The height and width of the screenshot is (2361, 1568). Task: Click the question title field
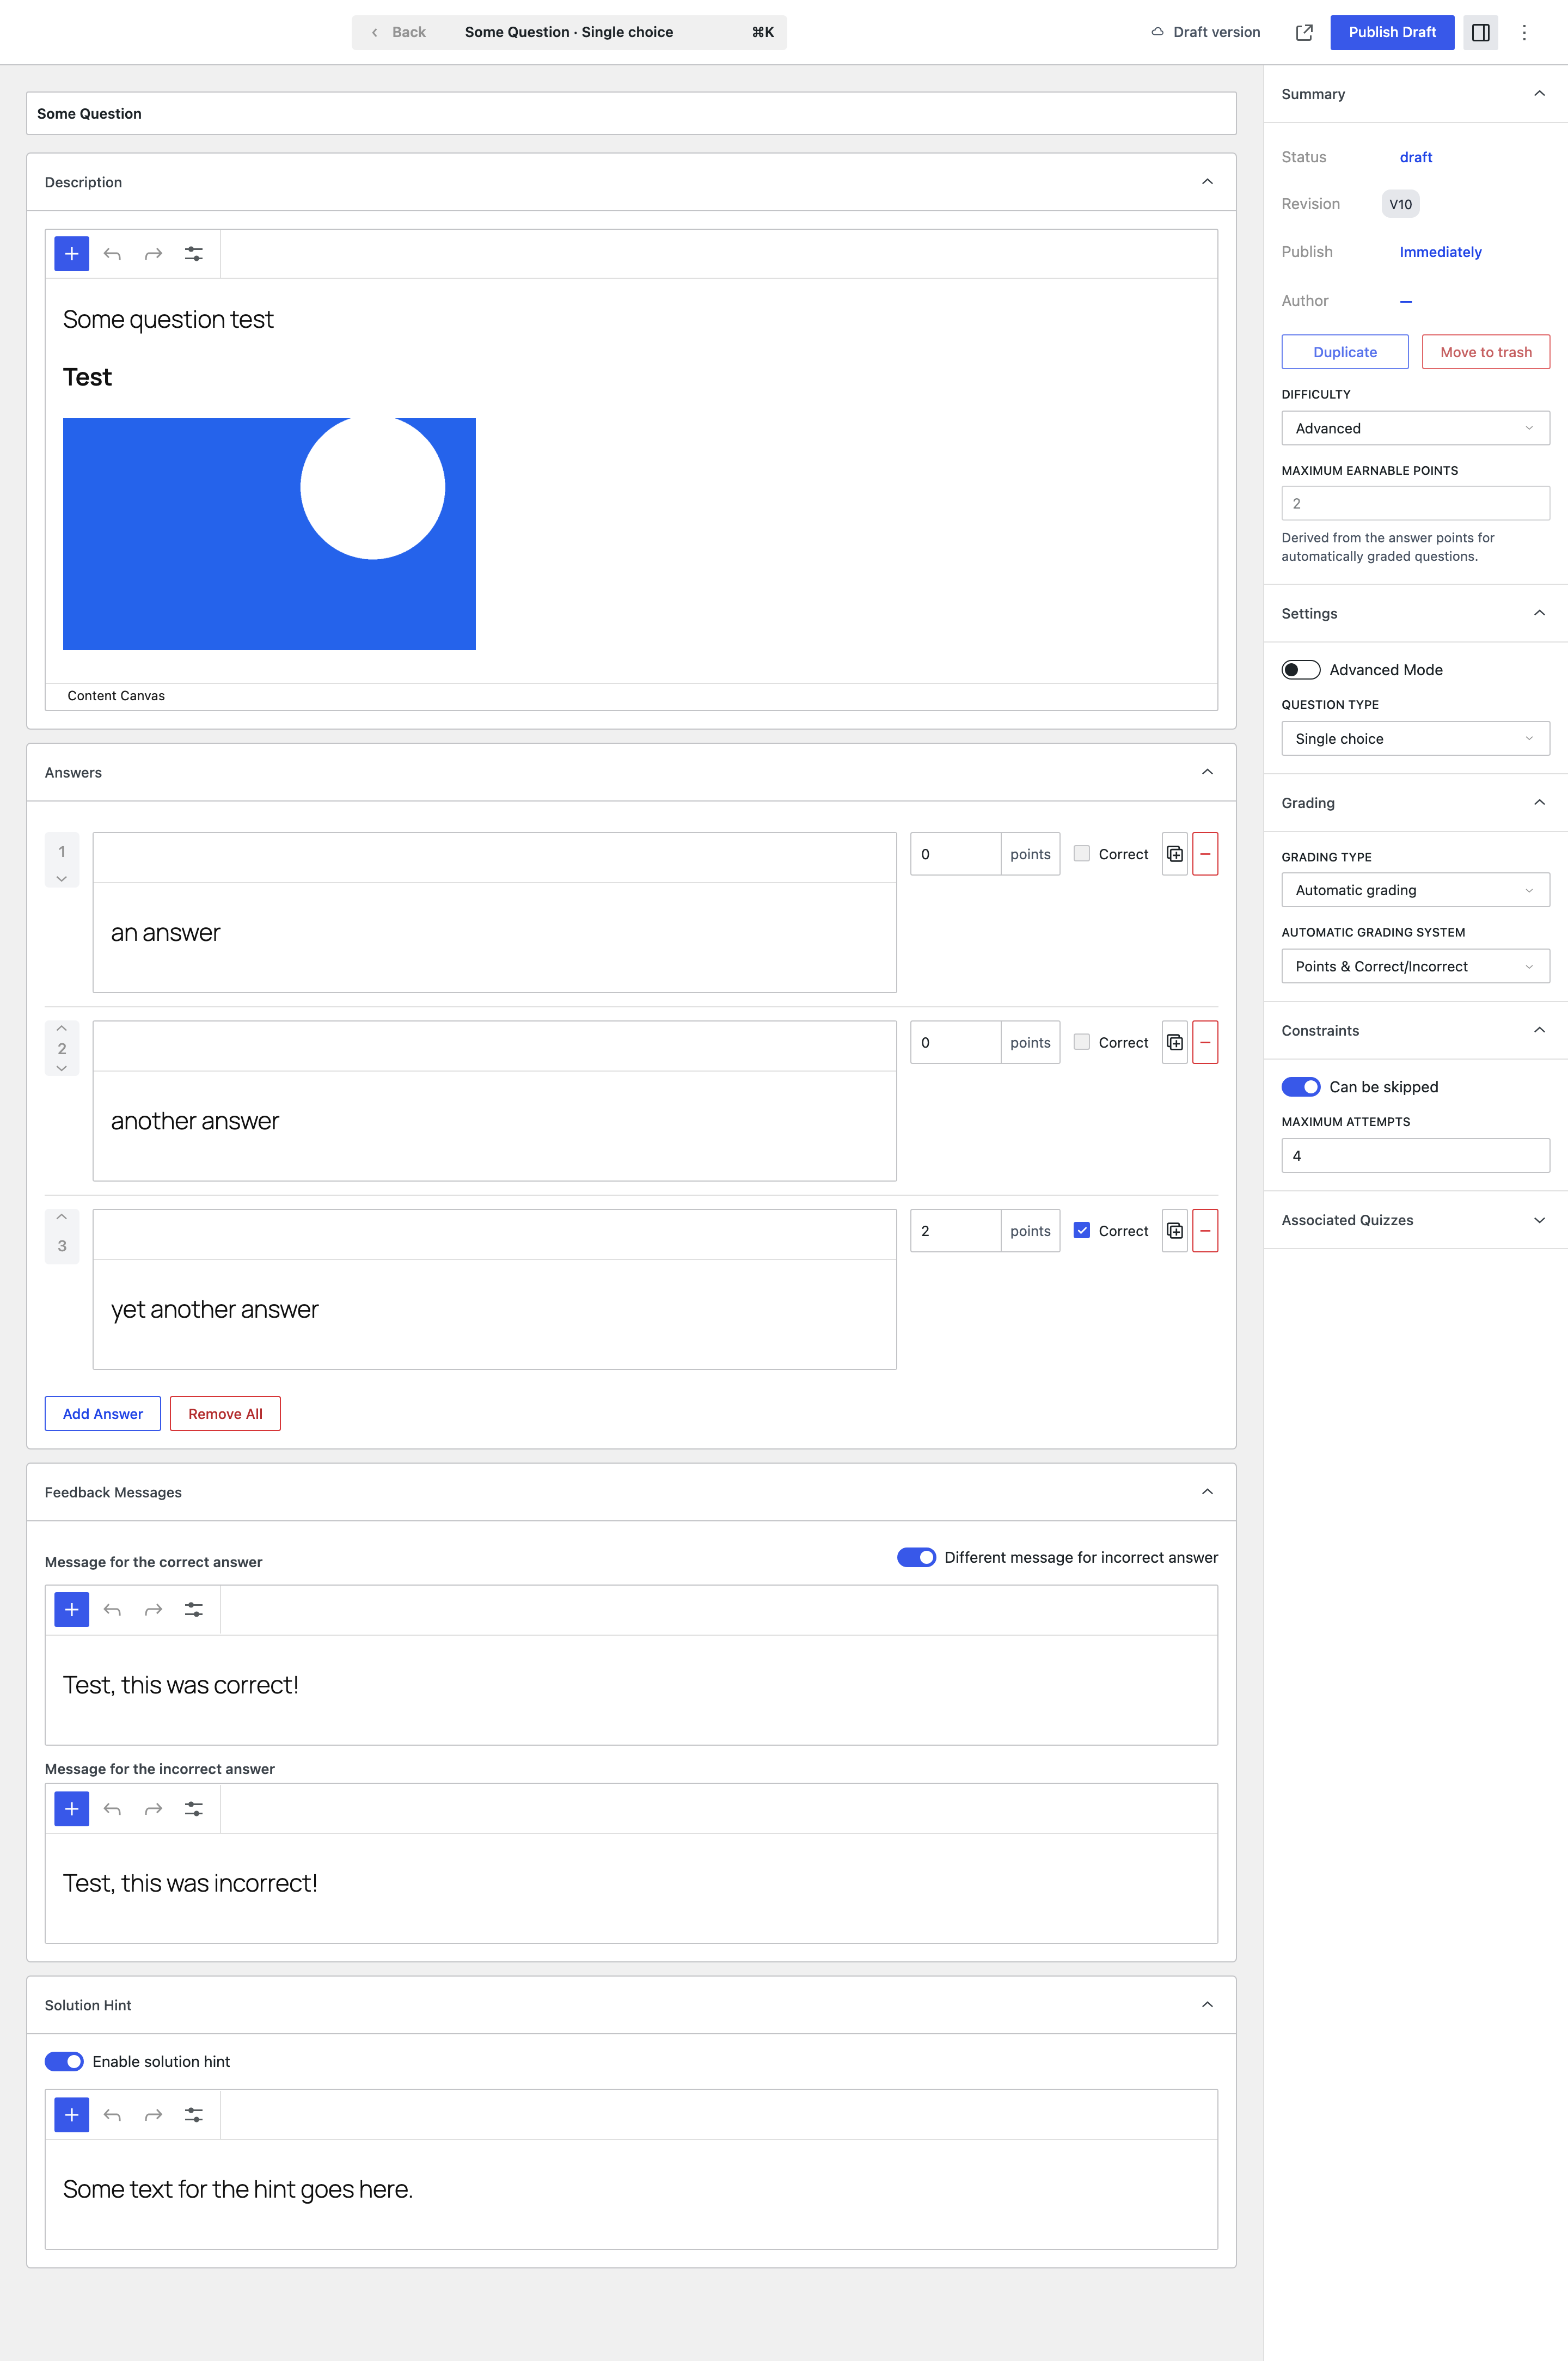pyautogui.click(x=631, y=114)
